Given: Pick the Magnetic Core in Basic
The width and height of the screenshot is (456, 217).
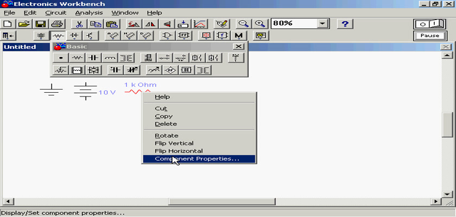Looking at the screenshot, I should [186, 70].
